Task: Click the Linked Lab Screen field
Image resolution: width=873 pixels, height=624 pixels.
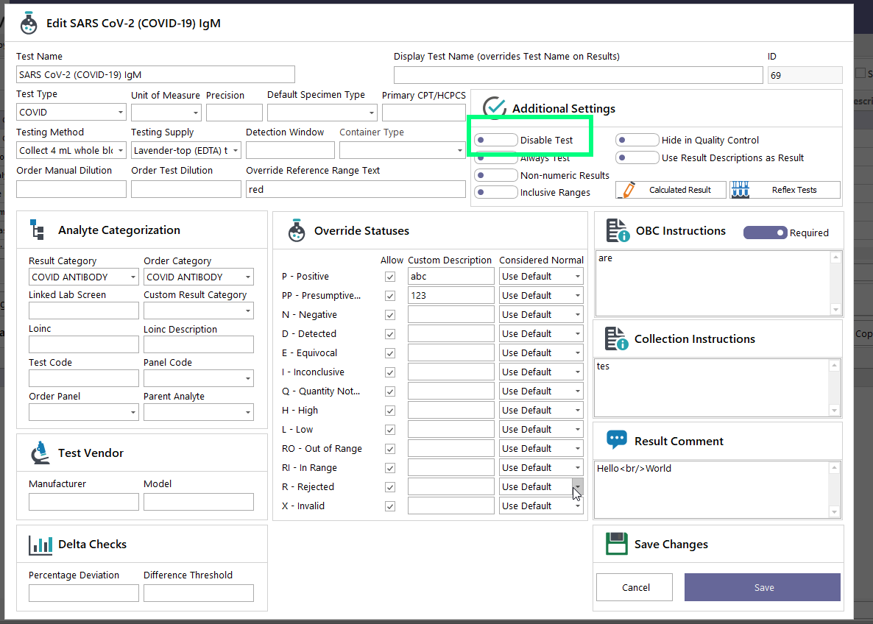Action: point(83,311)
